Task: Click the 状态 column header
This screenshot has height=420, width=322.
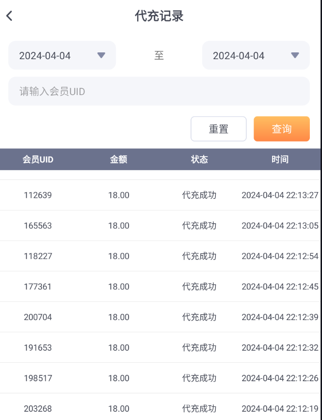Action: coord(199,159)
